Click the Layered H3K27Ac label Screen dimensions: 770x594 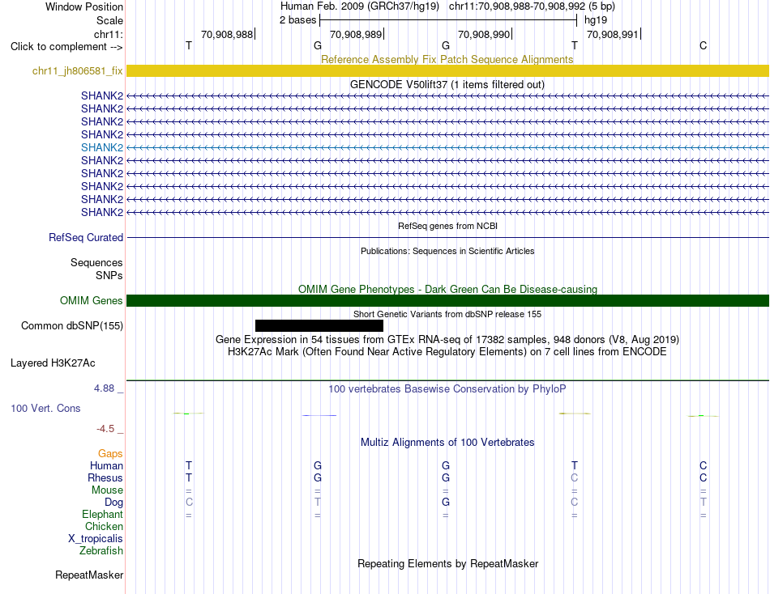pos(53,363)
